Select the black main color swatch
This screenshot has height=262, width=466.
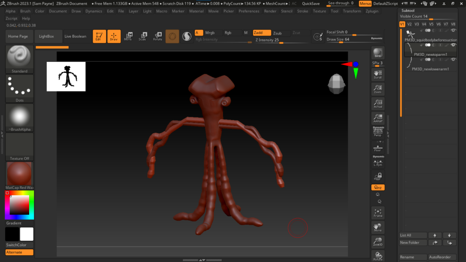(x=12, y=234)
